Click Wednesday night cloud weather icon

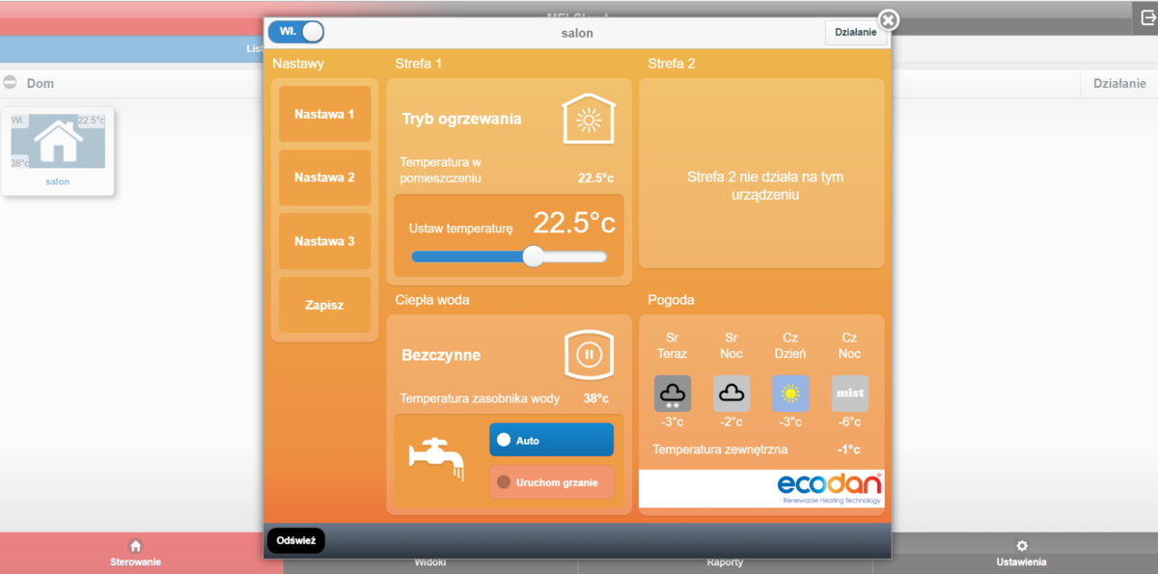(731, 394)
